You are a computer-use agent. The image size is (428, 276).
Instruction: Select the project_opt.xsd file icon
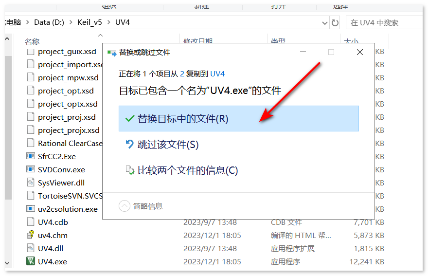click(31, 91)
